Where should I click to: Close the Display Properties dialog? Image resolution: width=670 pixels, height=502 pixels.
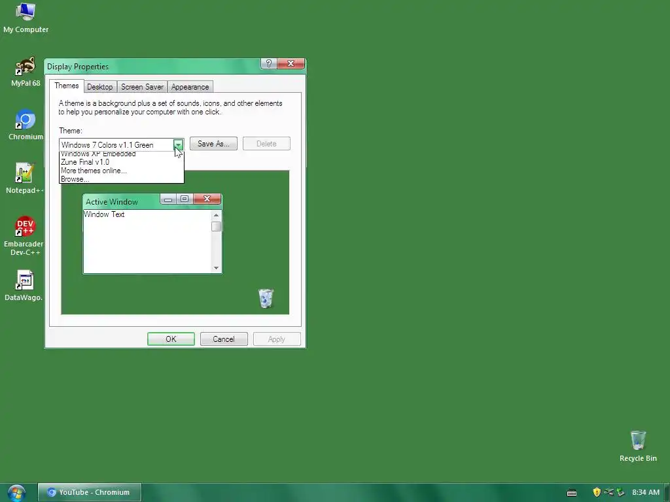coord(291,63)
